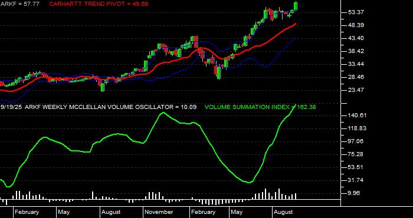This screenshot has width=413, height=218.
Task: Click the second May date label
Action: tap(237, 212)
